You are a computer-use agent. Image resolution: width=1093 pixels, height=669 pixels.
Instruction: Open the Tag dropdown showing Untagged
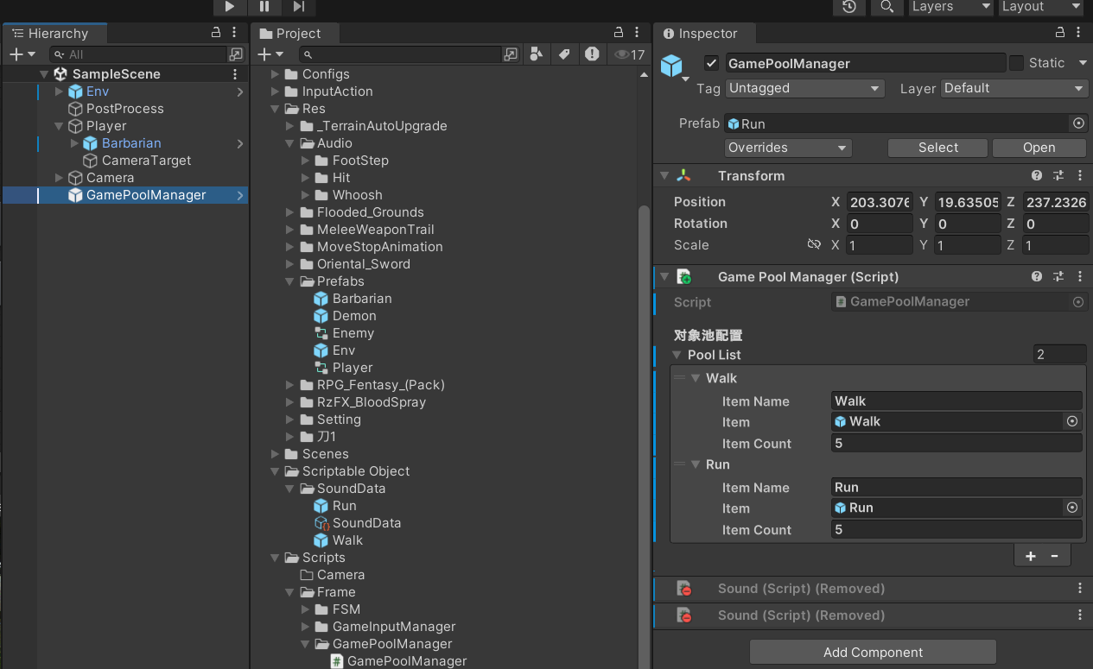pyautogui.click(x=805, y=88)
